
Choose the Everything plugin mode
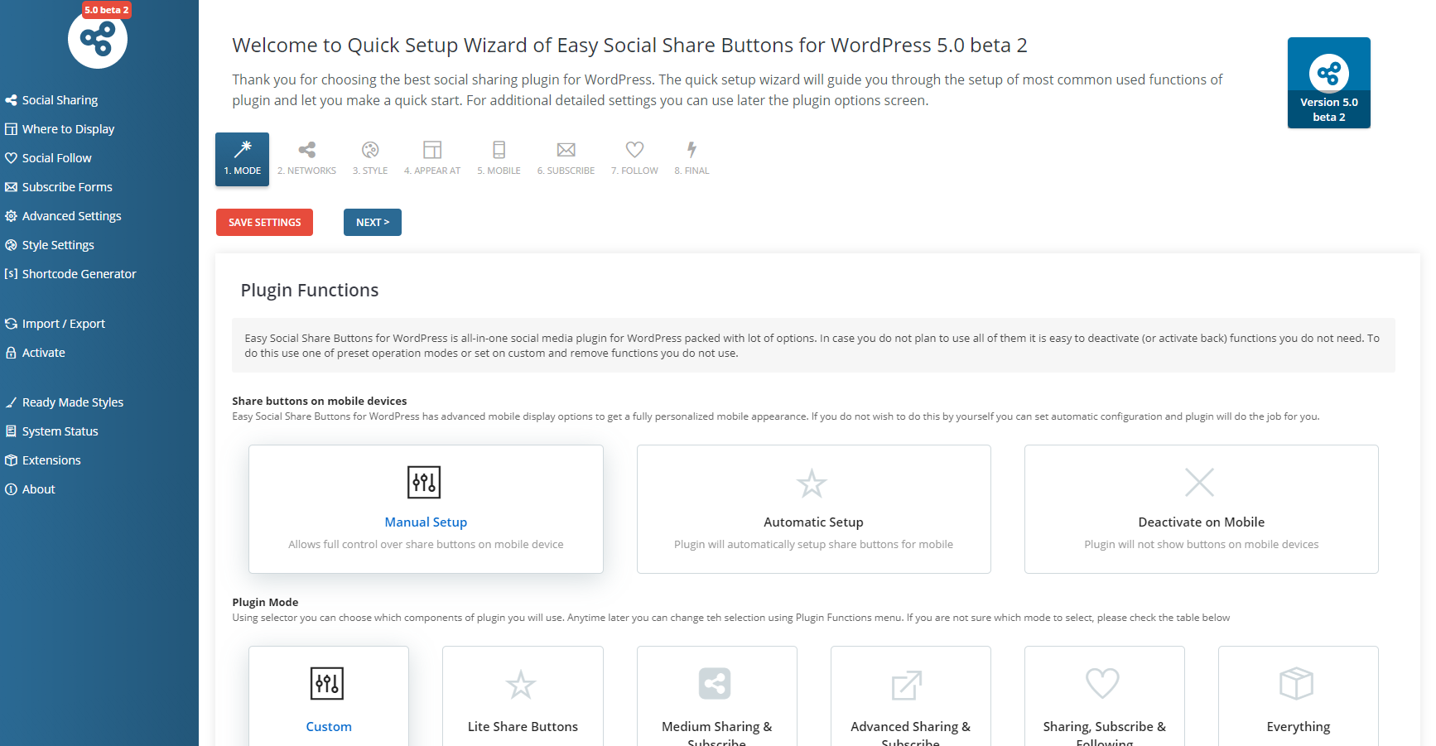[x=1298, y=695]
